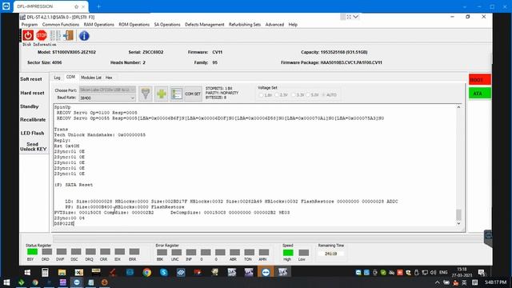Expand the remote session toolbar chevron

click(x=356, y=17)
